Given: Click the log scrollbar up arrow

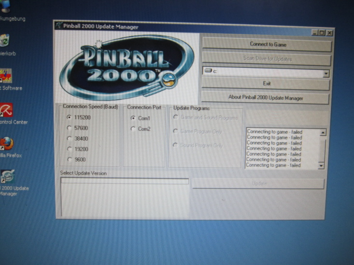Looking at the screenshot, I should coord(323,132).
